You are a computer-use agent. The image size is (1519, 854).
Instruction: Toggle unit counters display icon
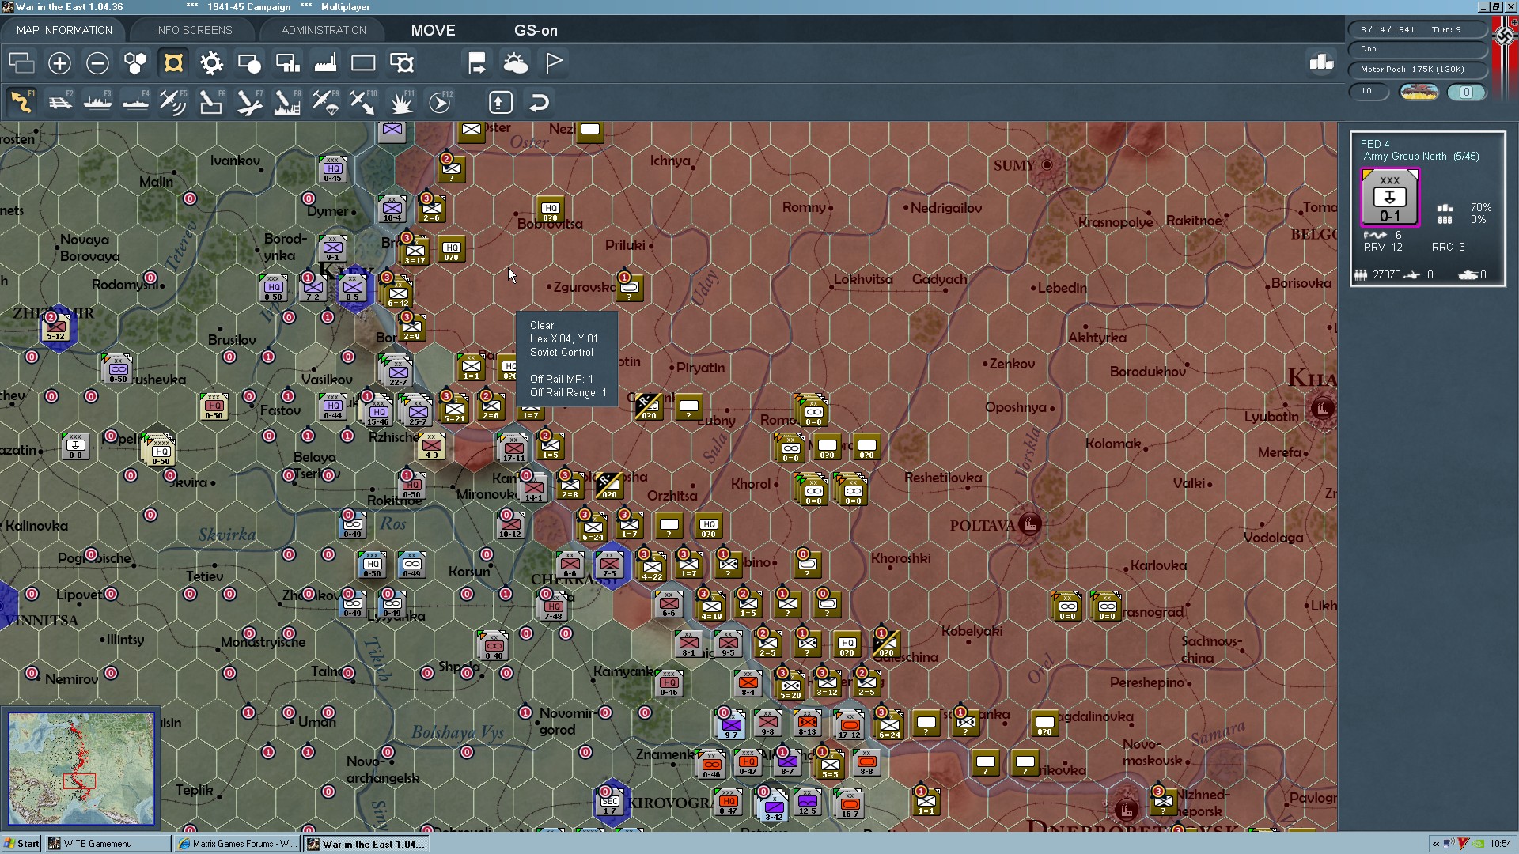coord(249,62)
